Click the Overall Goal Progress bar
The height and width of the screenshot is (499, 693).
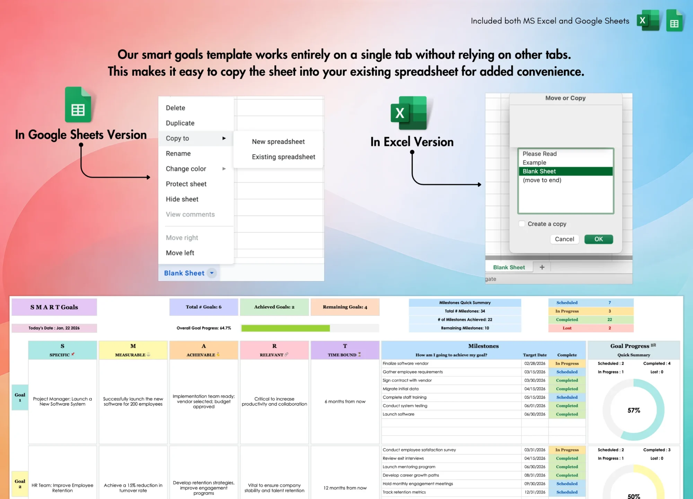point(310,328)
